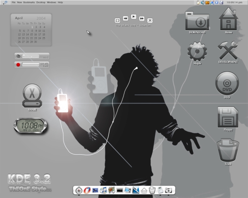Click the digital clock showing 10:08 PM
This screenshot has height=198, width=248.
coord(31,126)
